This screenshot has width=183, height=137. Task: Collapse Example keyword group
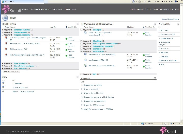[81, 30]
